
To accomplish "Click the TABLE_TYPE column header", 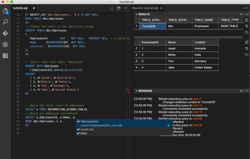I will tap(231, 20).
